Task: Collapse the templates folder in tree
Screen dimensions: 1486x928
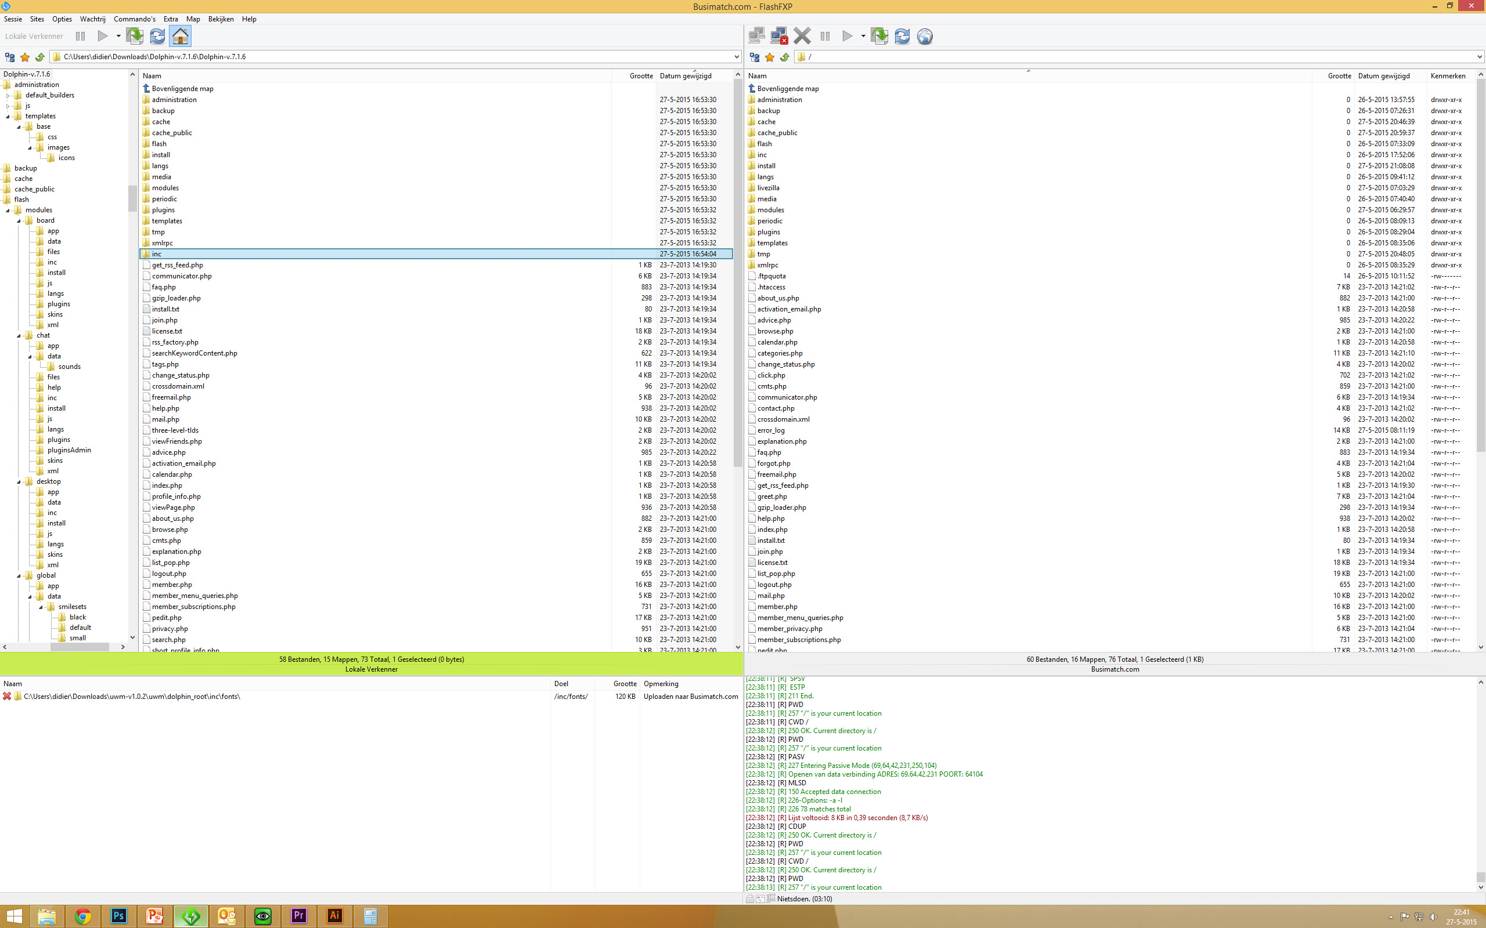Action: pyautogui.click(x=8, y=116)
